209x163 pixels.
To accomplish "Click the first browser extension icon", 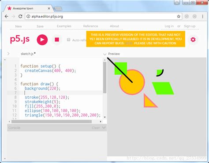I will point(187,16).
